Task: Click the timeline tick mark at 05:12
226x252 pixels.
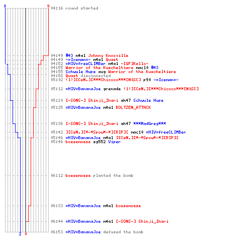Action: click(27, 89)
